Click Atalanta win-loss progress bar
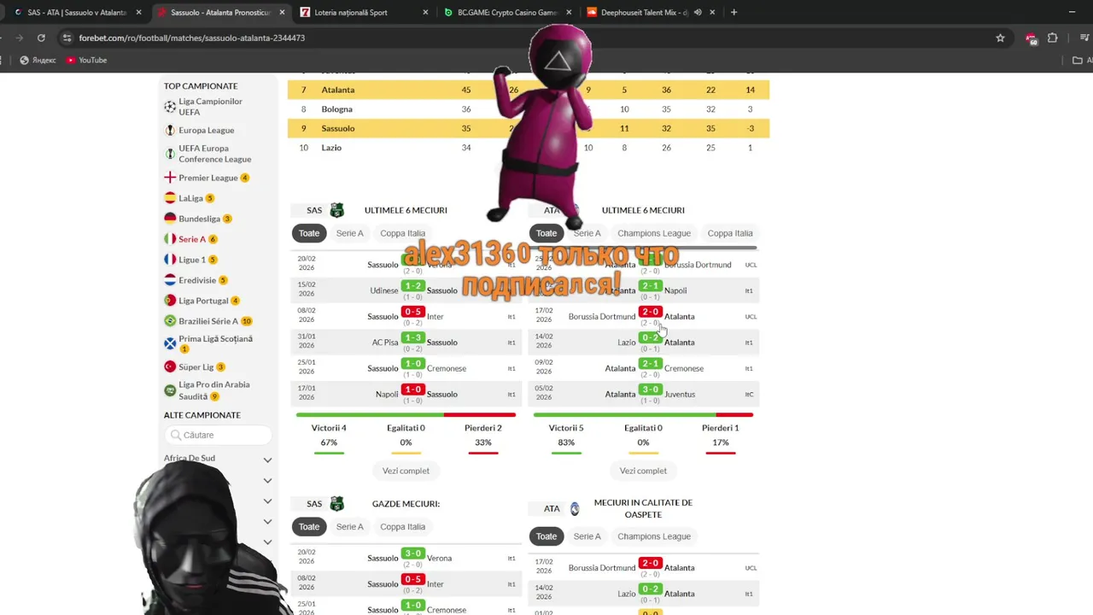This screenshot has height=615, width=1093. pyautogui.click(x=643, y=415)
